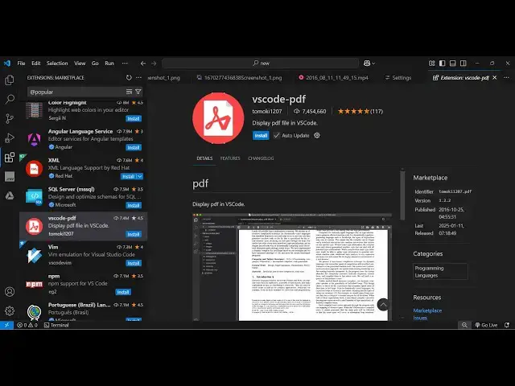Switch to the CHANGELOG tab
The height and width of the screenshot is (386, 515).
pyautogui.click(x=261, y=158)
